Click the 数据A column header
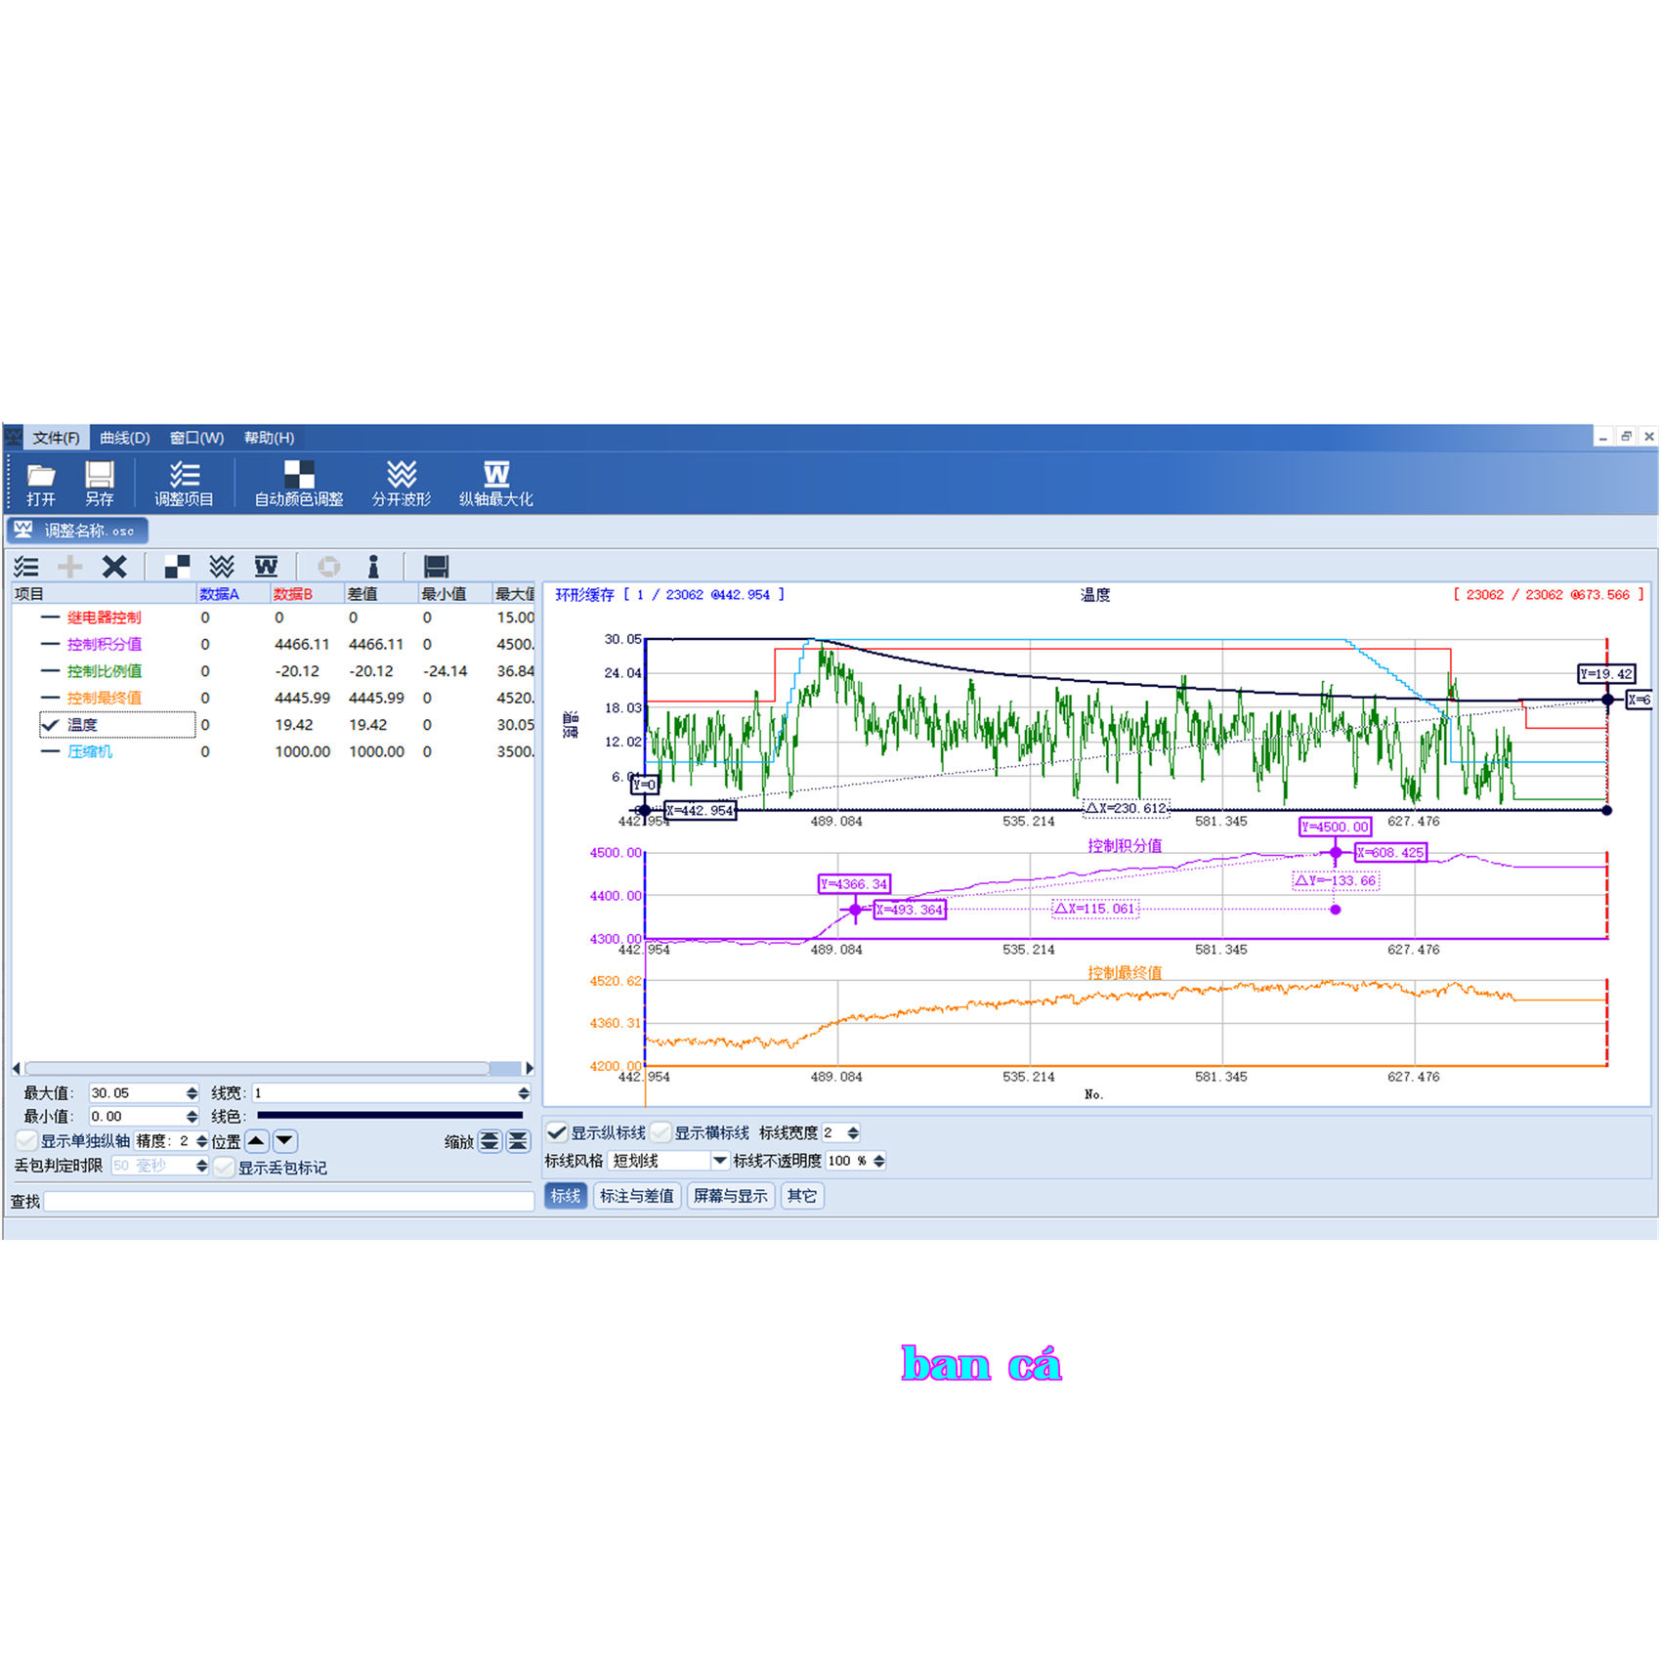Image resolution: width=1661 pixels, height=1661 pixels. [234, 594]
